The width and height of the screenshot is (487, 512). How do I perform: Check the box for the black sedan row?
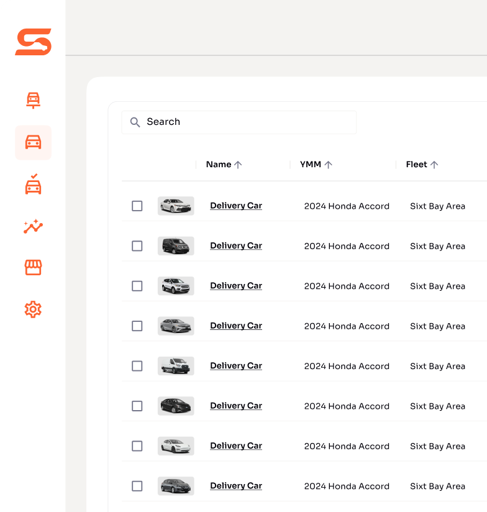137,406
